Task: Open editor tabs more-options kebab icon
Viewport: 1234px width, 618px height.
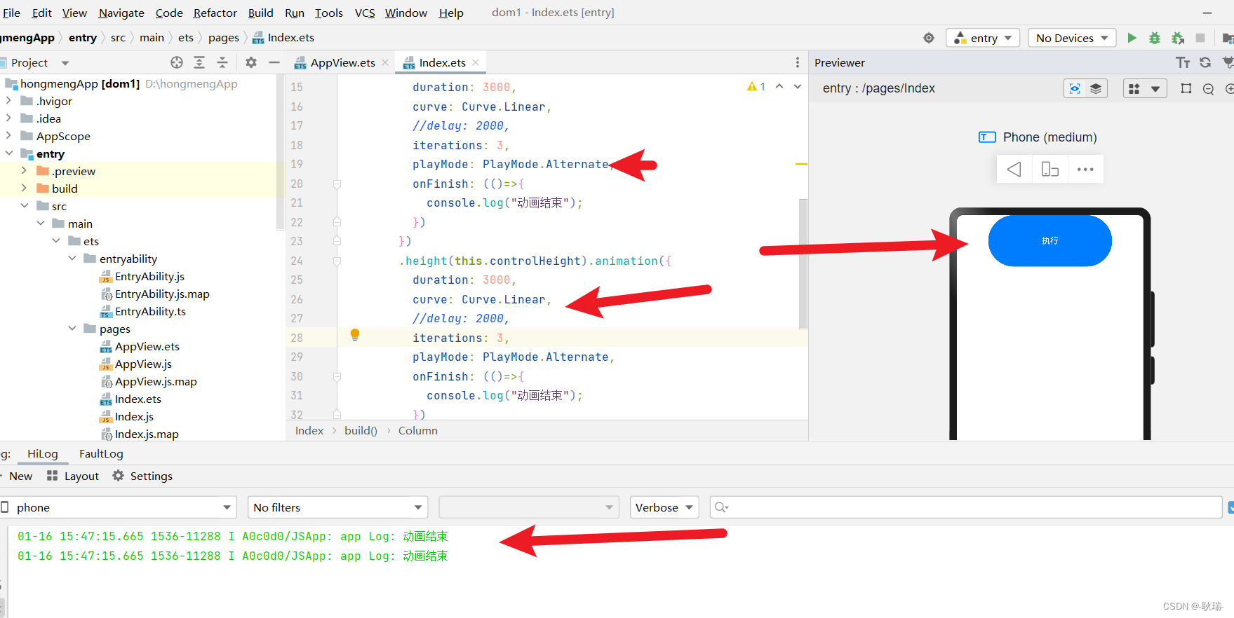Action: (x=798, y=62)
